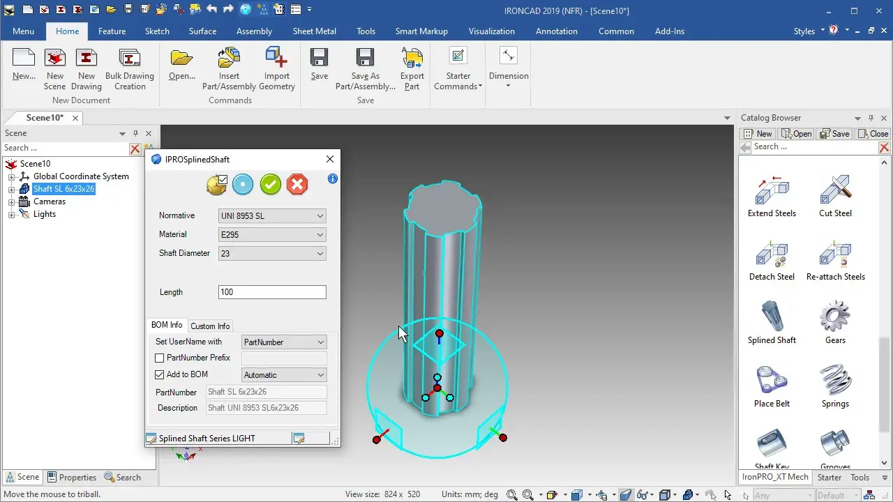
Task: Select Shaft SL 6x23x26 tree item
Action: pos(63,189)
